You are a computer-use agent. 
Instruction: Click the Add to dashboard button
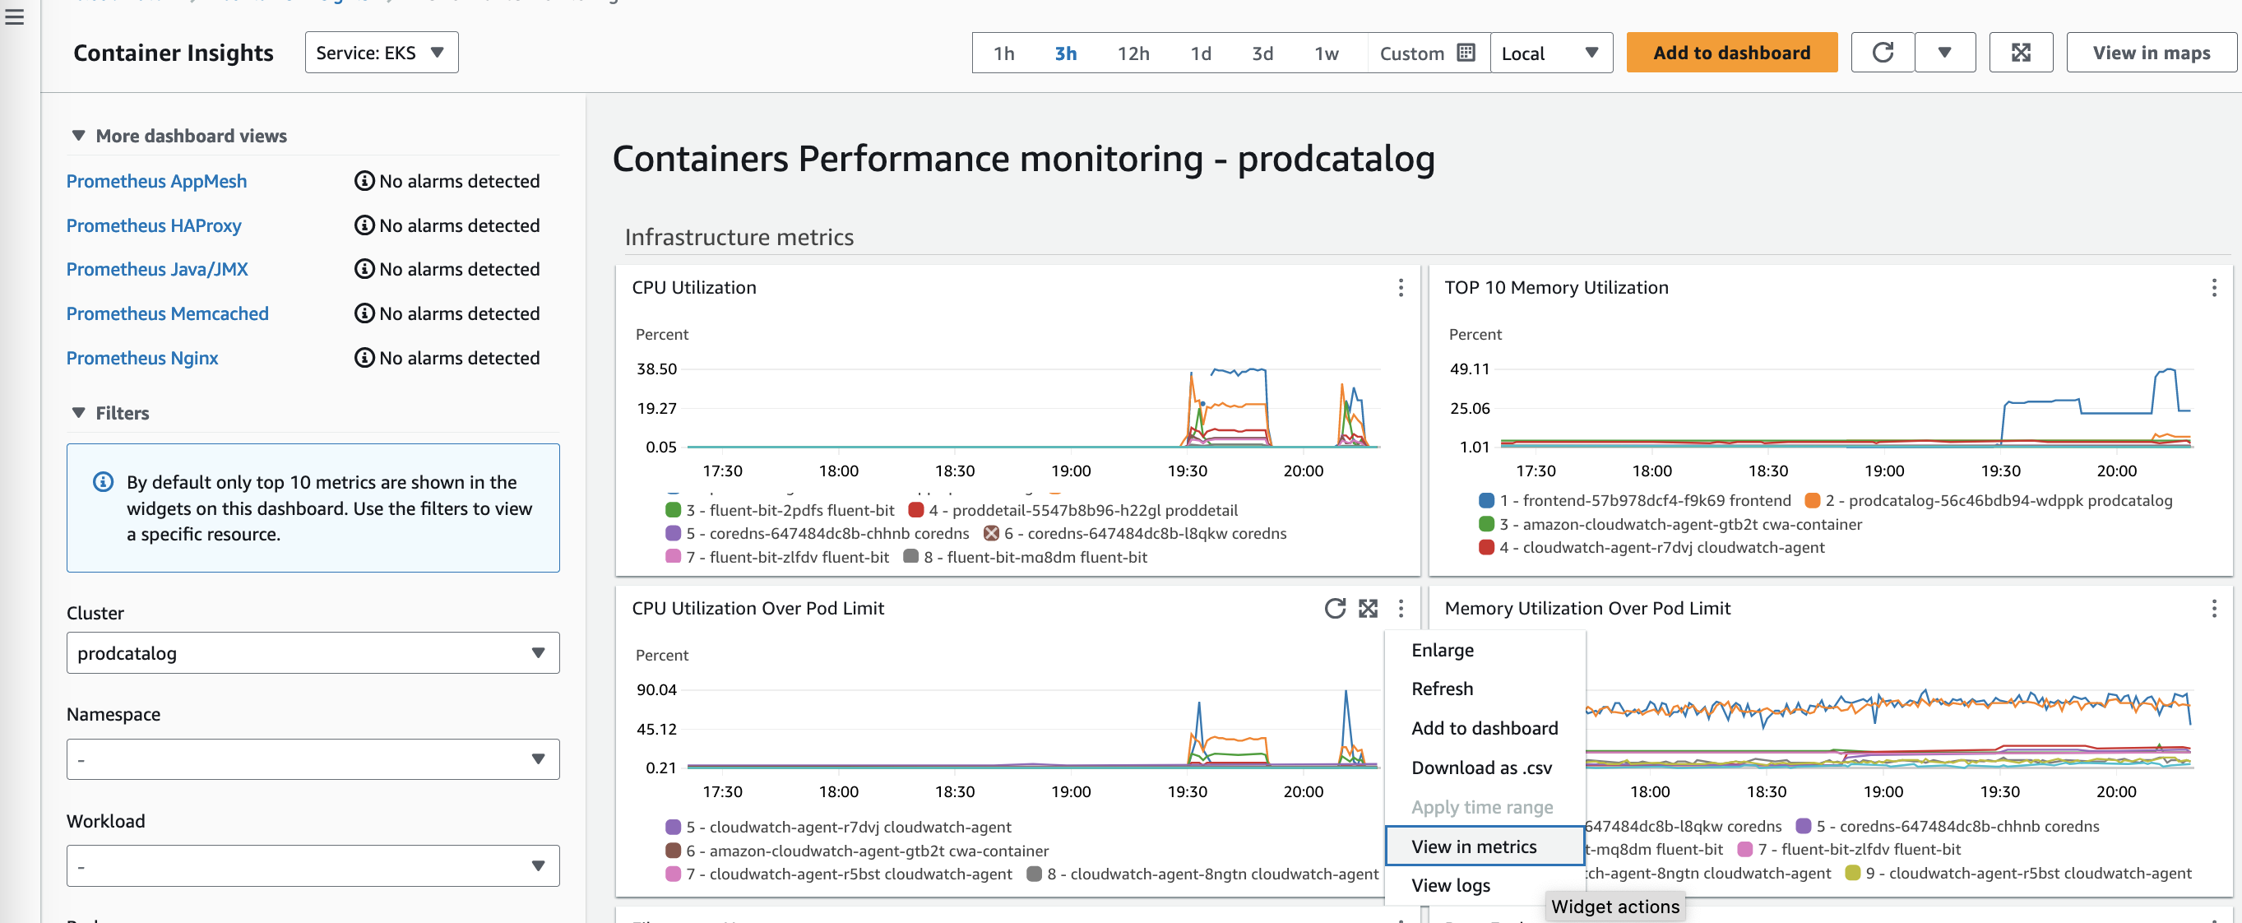tap(1731, 53)
